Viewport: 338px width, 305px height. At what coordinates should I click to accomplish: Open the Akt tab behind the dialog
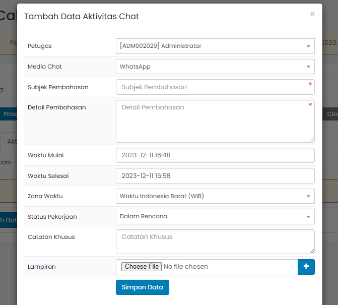click(12, 142)
